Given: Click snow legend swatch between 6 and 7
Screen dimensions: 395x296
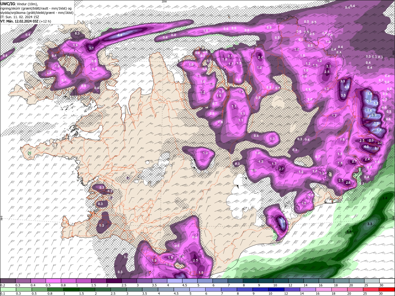Looking at the screenshot, I should point(220,281).
